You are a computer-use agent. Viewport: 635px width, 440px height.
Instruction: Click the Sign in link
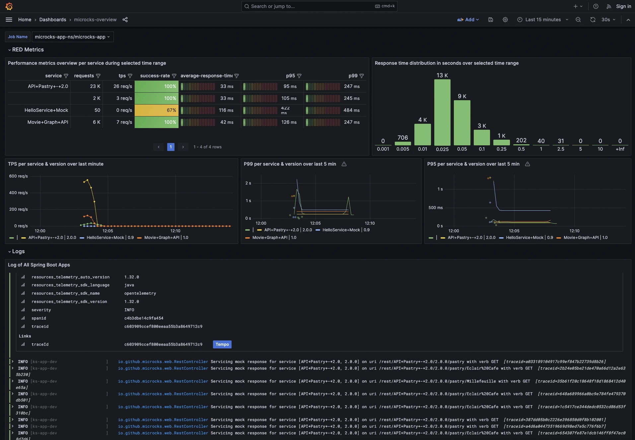pos(623,6)
